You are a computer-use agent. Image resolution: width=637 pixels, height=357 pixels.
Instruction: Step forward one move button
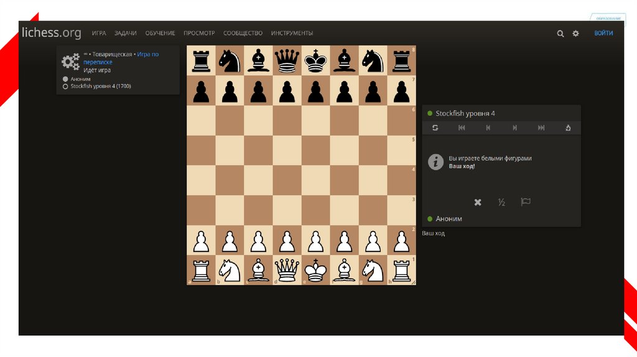point(514,127)
